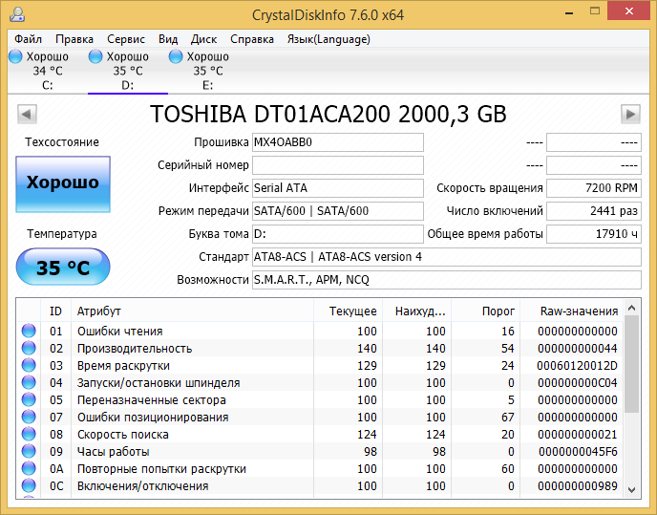
Task: Click the Возможности S.M.A.R.T., APM, NCQ field
Action: (x=447, y=280)
